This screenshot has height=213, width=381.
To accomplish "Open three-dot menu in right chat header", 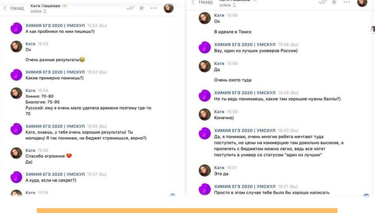I will tap(347, 2).
